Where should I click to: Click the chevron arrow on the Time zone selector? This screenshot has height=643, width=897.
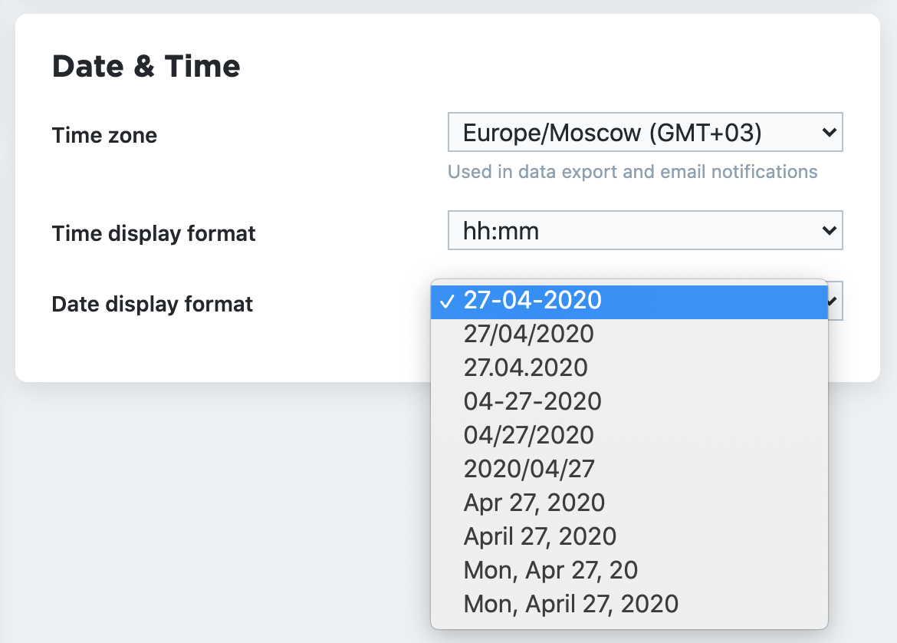[829, 133]
